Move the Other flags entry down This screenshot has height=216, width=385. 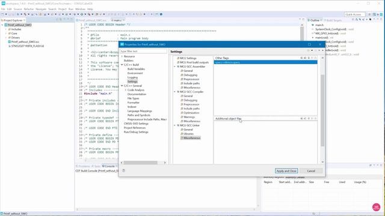(x=315, y=58)
